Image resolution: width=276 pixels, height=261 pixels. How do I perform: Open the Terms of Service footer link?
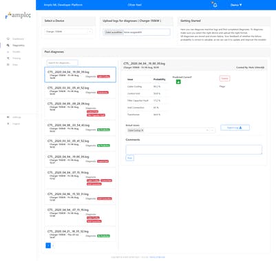pos(158,257)
